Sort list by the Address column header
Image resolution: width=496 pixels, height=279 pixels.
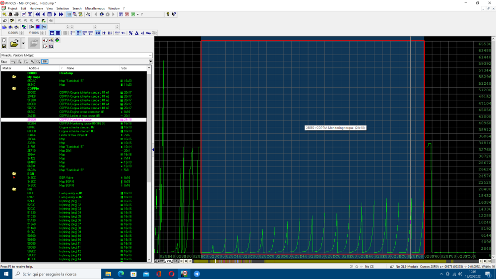tap(34, 68)
